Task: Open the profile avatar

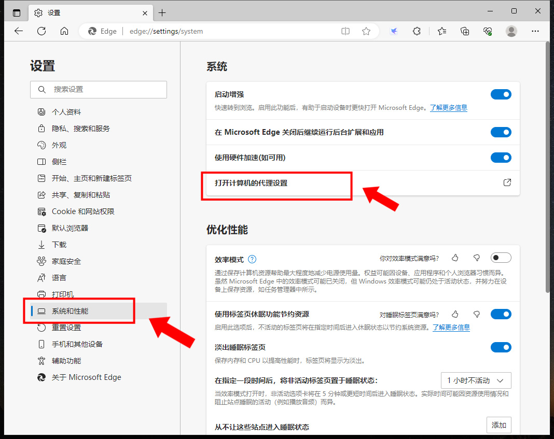Action: [x=511, y=31]
